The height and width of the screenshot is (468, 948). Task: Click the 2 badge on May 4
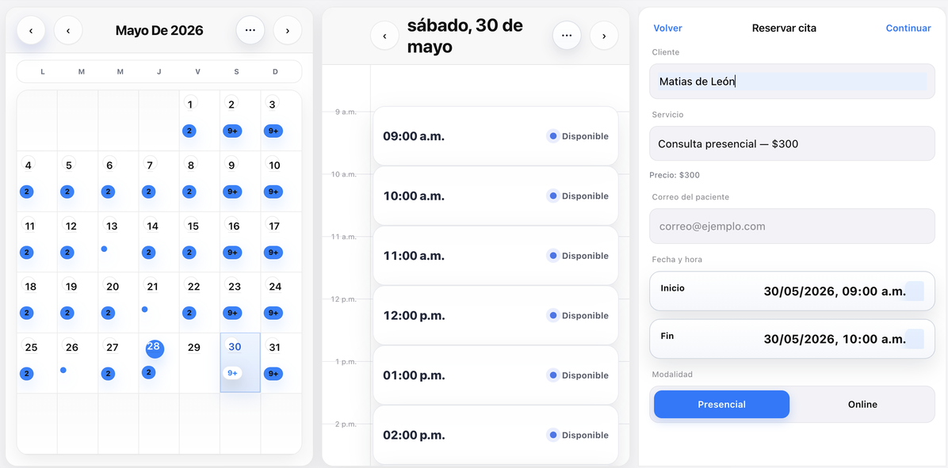coord(27,192)
